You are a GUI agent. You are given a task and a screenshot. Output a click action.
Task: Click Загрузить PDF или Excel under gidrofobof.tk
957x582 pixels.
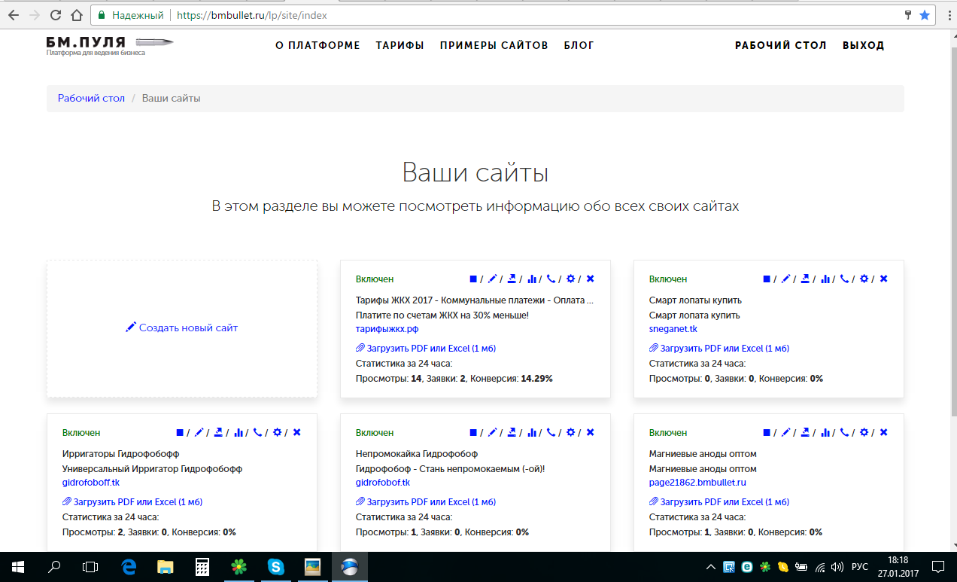click(426, 502)
